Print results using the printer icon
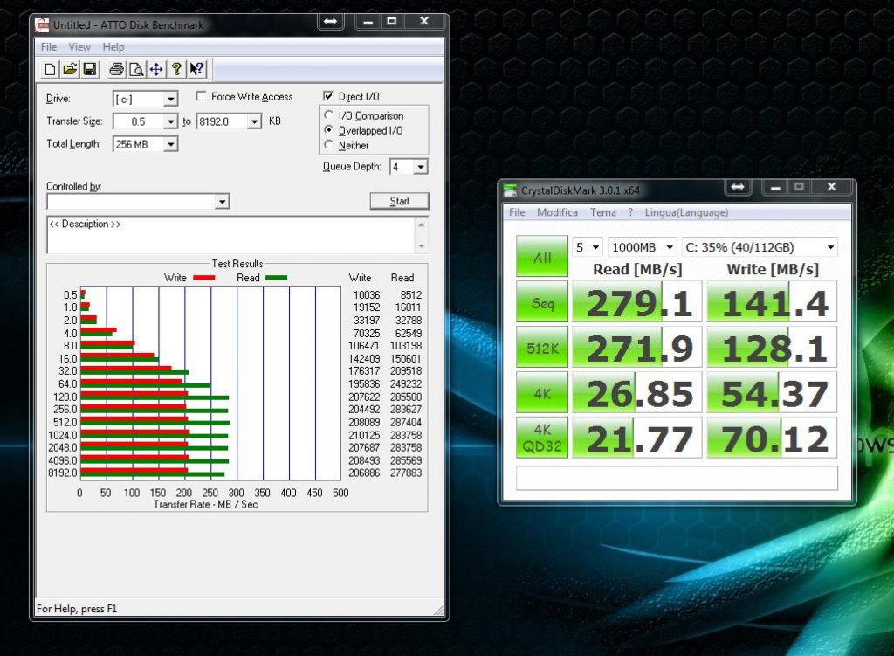894x656 pixels. (116, 69)
